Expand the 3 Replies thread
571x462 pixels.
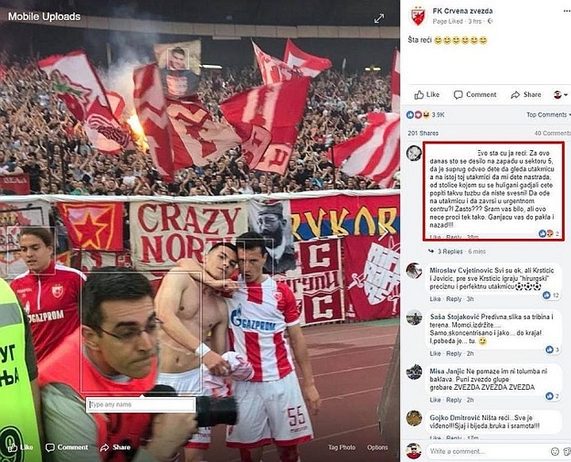[450, 252]
